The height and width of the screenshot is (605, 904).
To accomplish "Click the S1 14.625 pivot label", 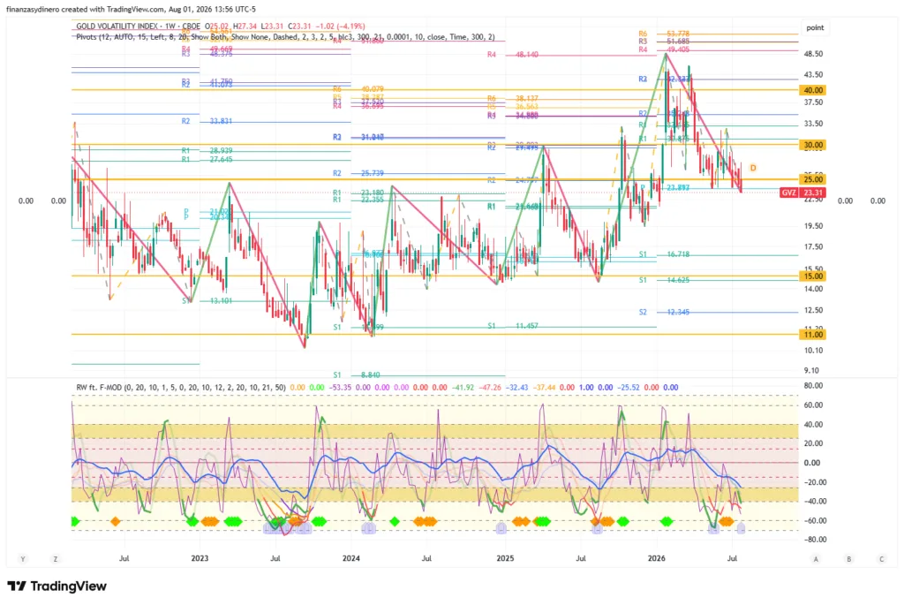I will click(664, 280).
